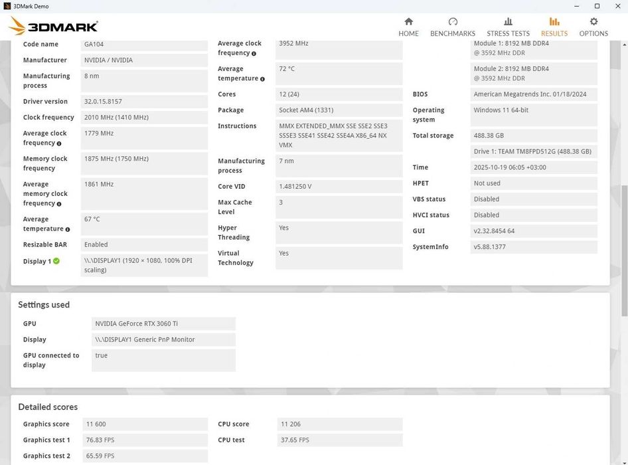This screenshot has height=465, width=628.
Task: Click Total storage value 488.38 GB
Action: [534, 136]
